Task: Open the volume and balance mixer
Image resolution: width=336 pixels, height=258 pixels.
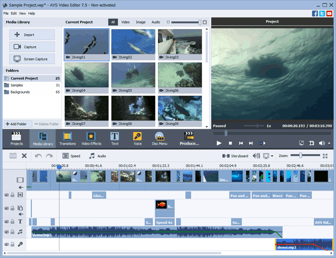Action: click(257, 156)
